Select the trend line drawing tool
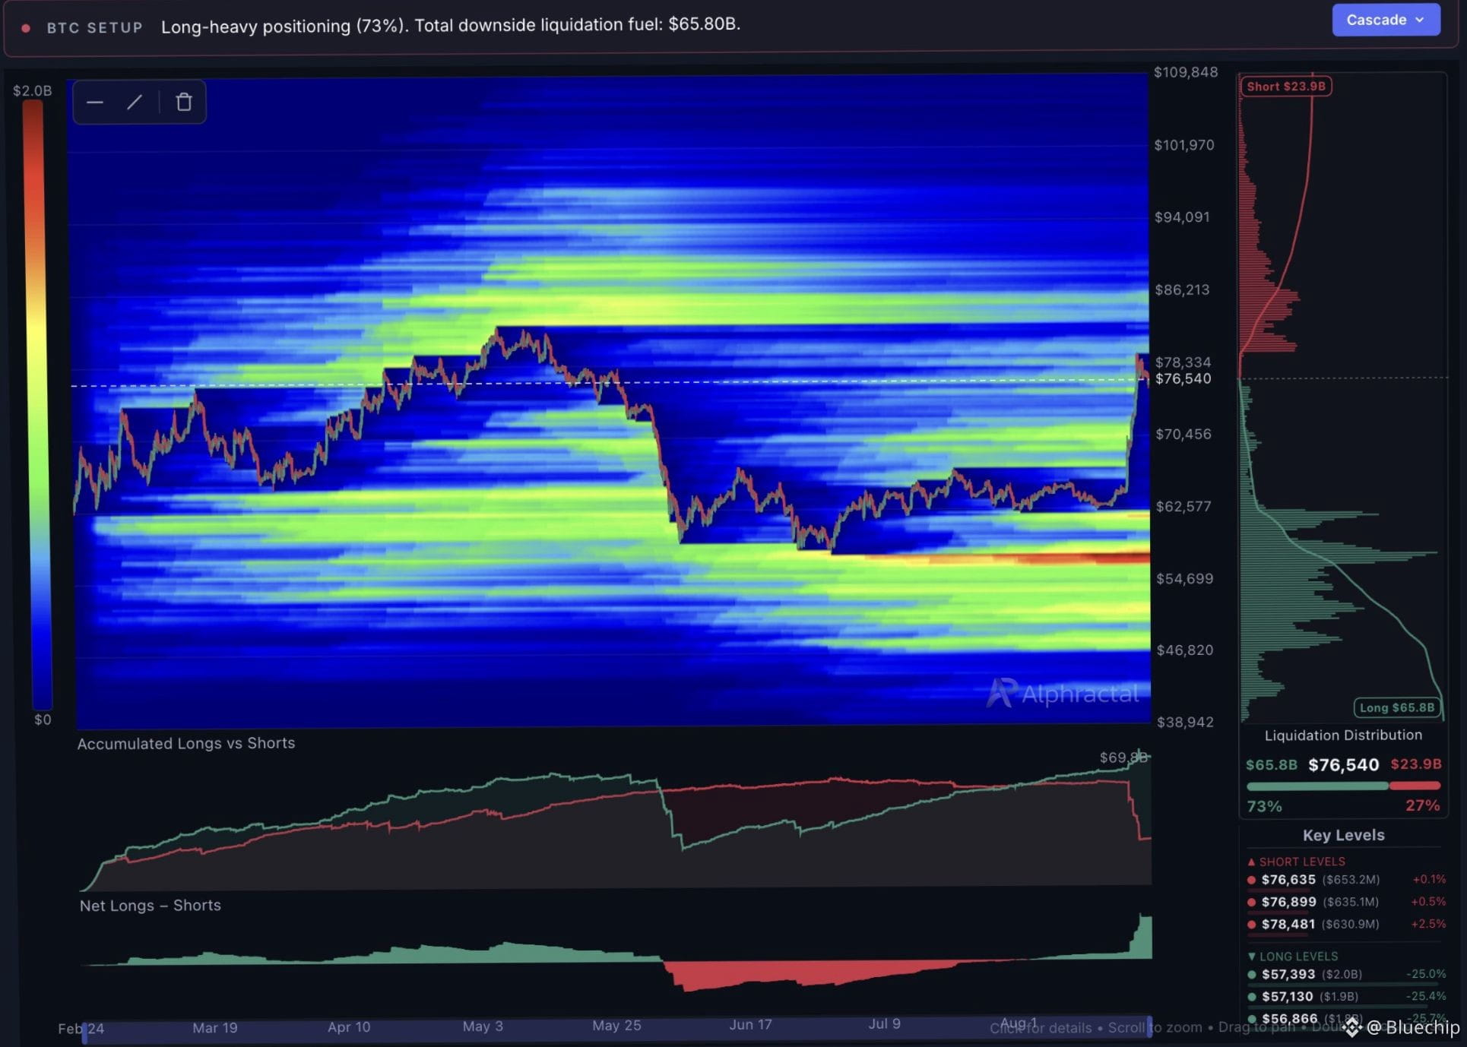Viewport: 1467px width, 1047px height. click(135, 102)
